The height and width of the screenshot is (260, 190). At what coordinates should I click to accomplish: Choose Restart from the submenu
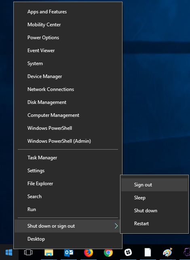(x=154, y=224)
